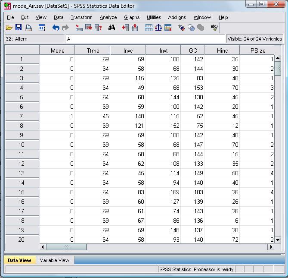Click the gray Redo arrow icon
Image resolution: width=288 pixels, height=278 pixels.
[65, 28]
